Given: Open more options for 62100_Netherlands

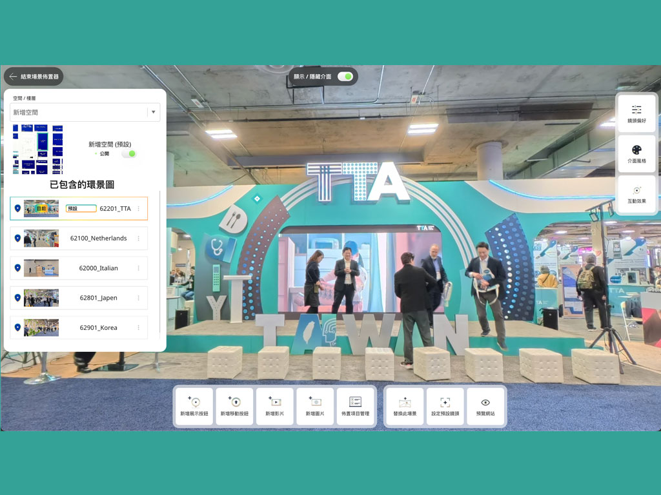Looking at the screenshot, I should [138, 238].
